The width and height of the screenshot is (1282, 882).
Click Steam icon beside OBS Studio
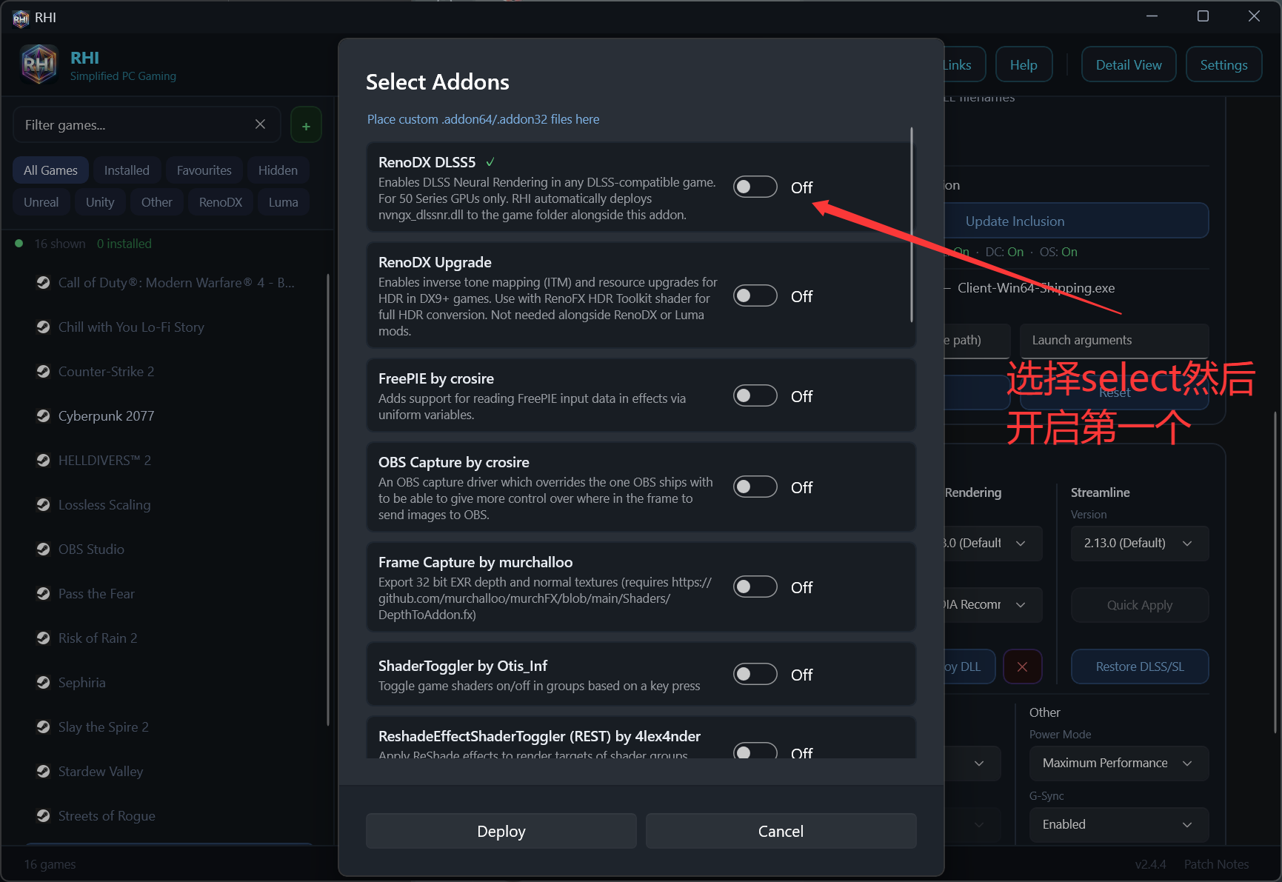coord(44,549)
